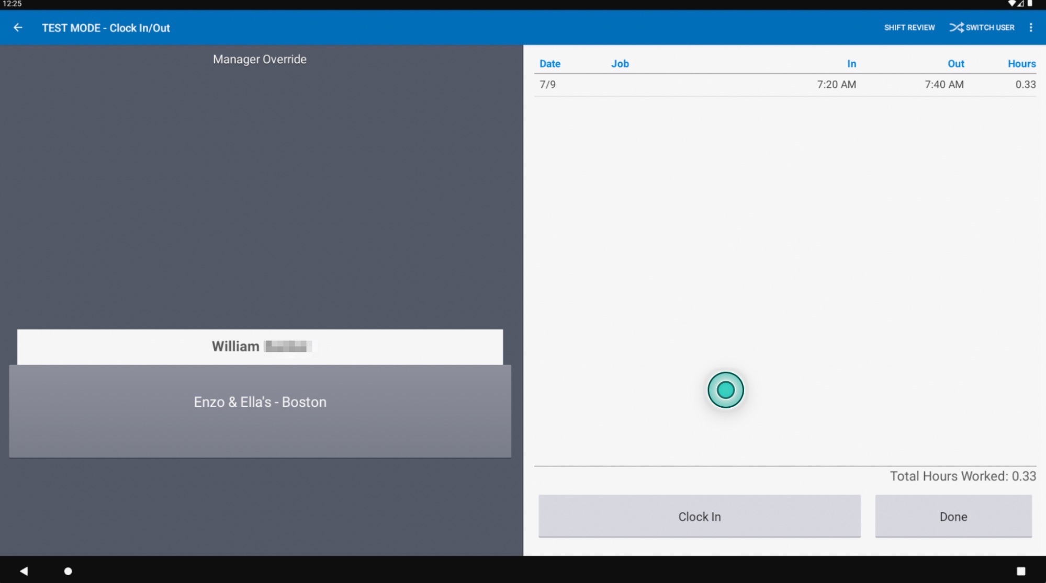Tap the Wi-Fi status icon

pos(1012,4)
